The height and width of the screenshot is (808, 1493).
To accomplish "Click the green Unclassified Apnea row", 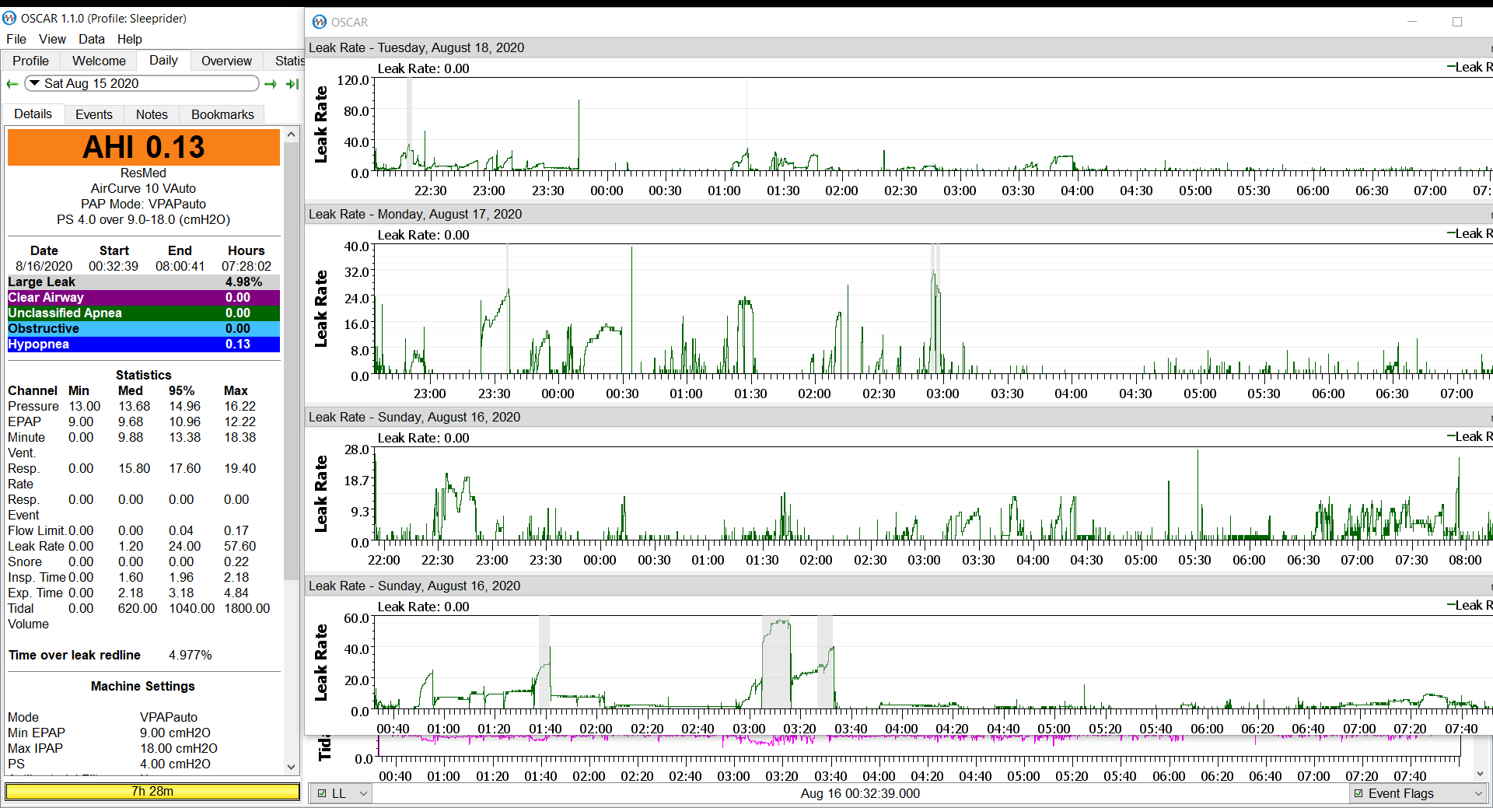I will coord(144,313).
